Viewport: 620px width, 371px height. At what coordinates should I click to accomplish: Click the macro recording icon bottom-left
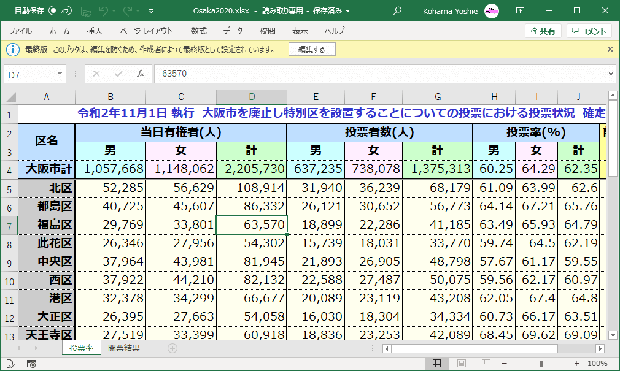pyautogui.click(x=31, y=363)
